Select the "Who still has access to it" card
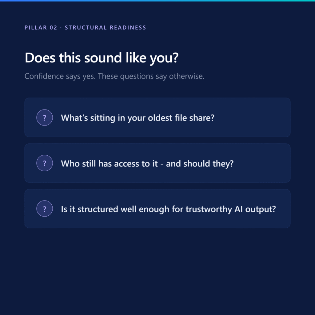The height and width of the screenshot is (315, 315). pos(157,163)
